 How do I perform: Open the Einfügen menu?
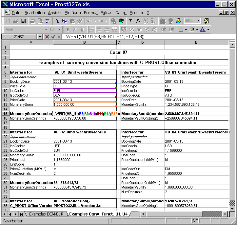(x=73, y=13)
